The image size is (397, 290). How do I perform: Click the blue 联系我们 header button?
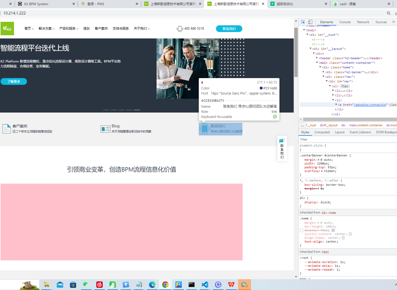coord(229,29)
